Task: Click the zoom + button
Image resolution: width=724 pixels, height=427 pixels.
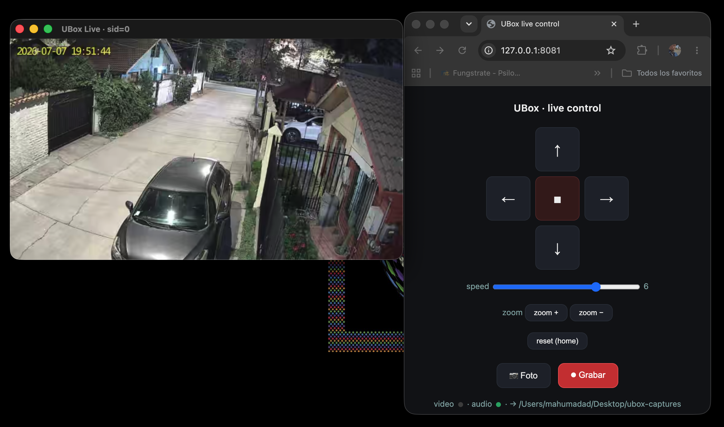Action: pos(546,313)
